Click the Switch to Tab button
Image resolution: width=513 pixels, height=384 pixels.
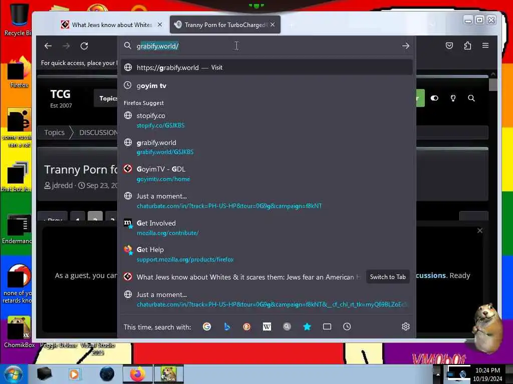[388, 277]
